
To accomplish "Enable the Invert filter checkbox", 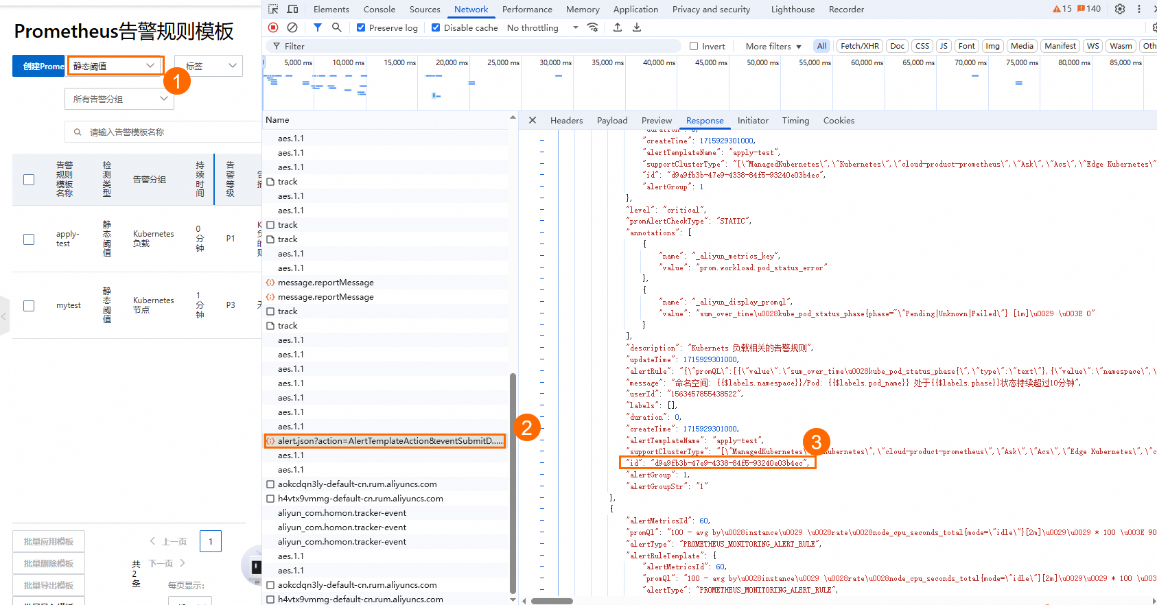I will tap(694, 46).
